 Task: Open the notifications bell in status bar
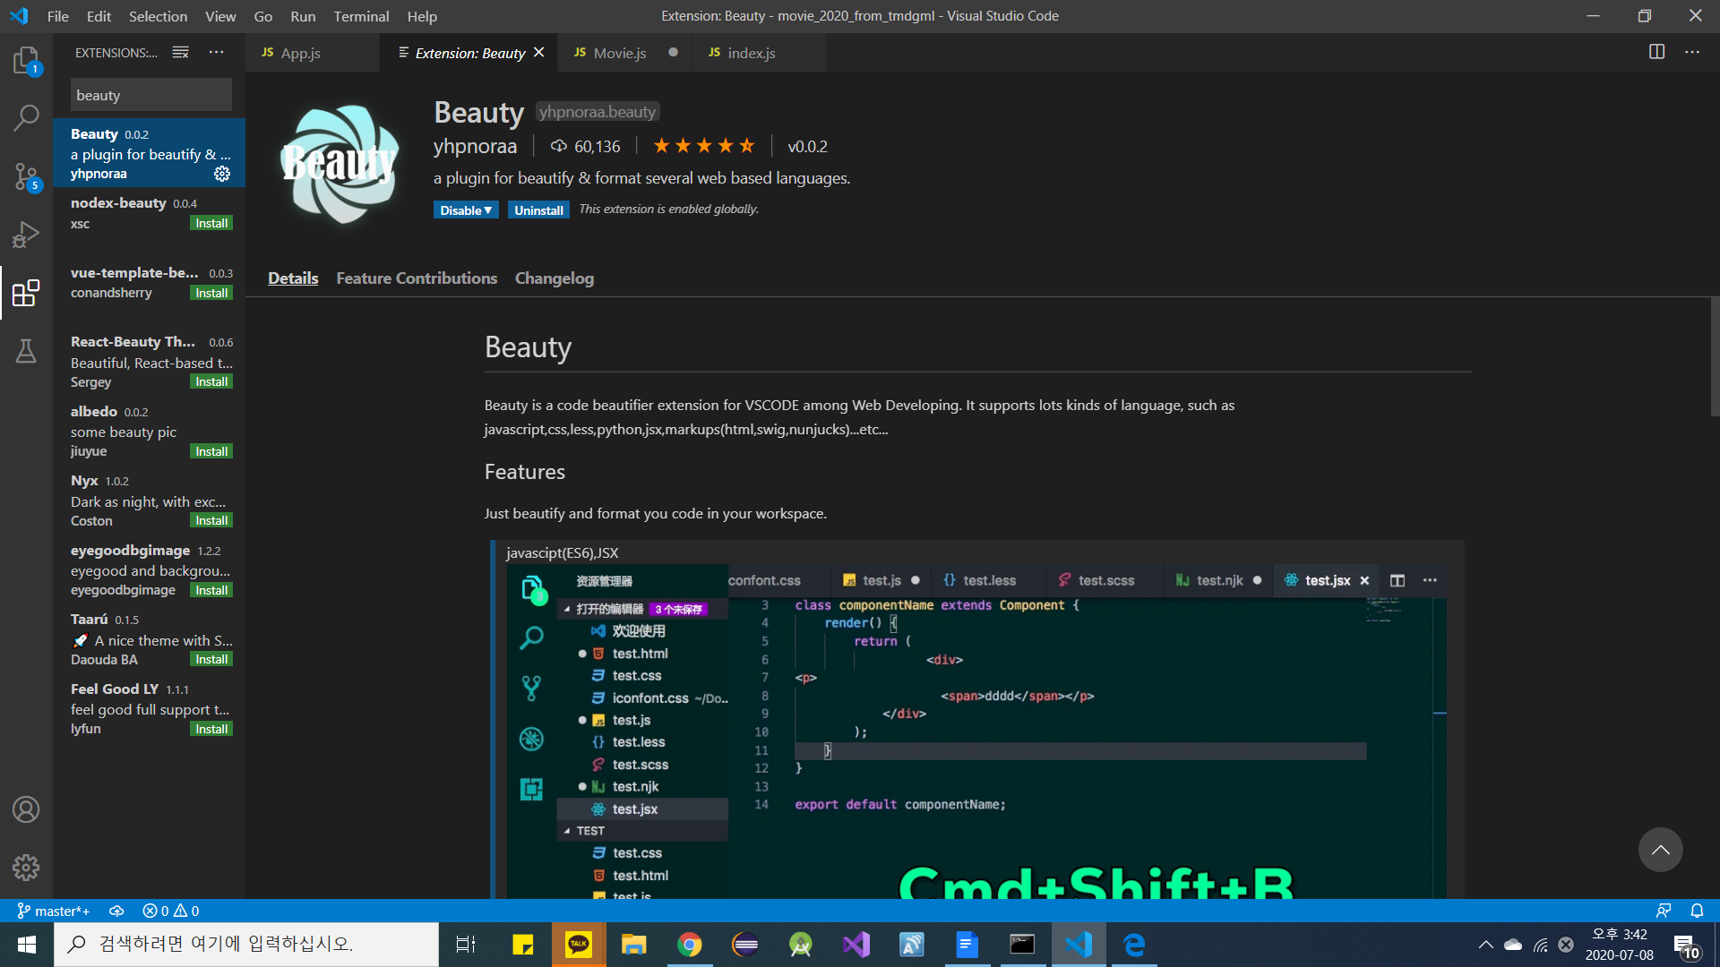pos(1697,911)
